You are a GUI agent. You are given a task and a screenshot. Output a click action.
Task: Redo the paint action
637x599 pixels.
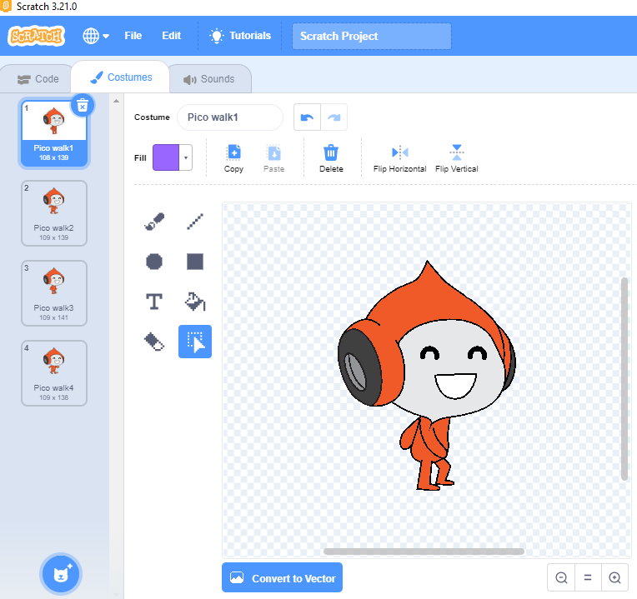click(x=334, y=117)
